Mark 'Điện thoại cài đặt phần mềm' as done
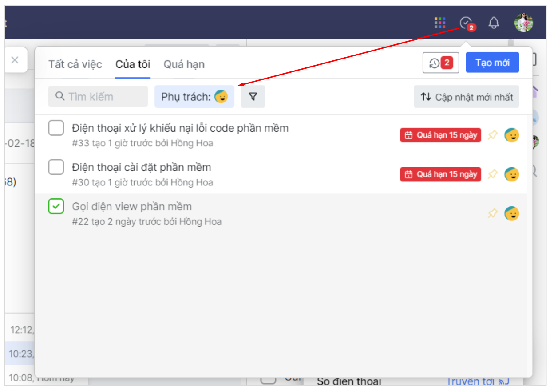The width and height of the screenshot is (550, 389). 56,168
